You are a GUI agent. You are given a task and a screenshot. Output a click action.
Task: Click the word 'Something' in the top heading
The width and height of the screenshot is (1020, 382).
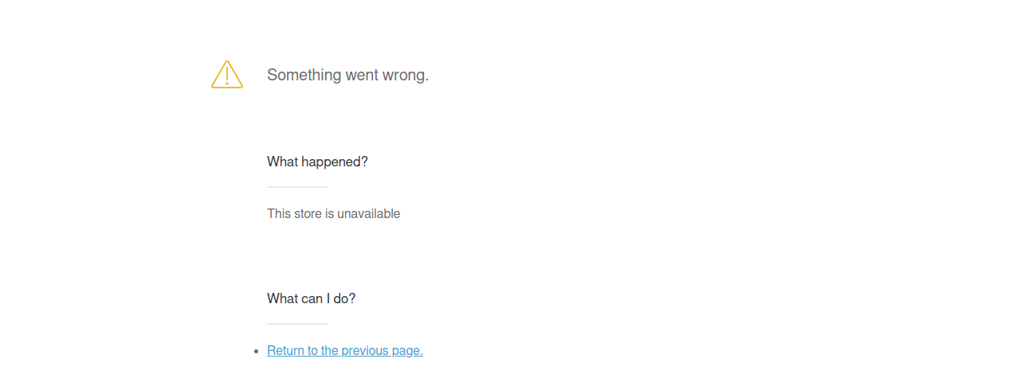pos(304,75)
